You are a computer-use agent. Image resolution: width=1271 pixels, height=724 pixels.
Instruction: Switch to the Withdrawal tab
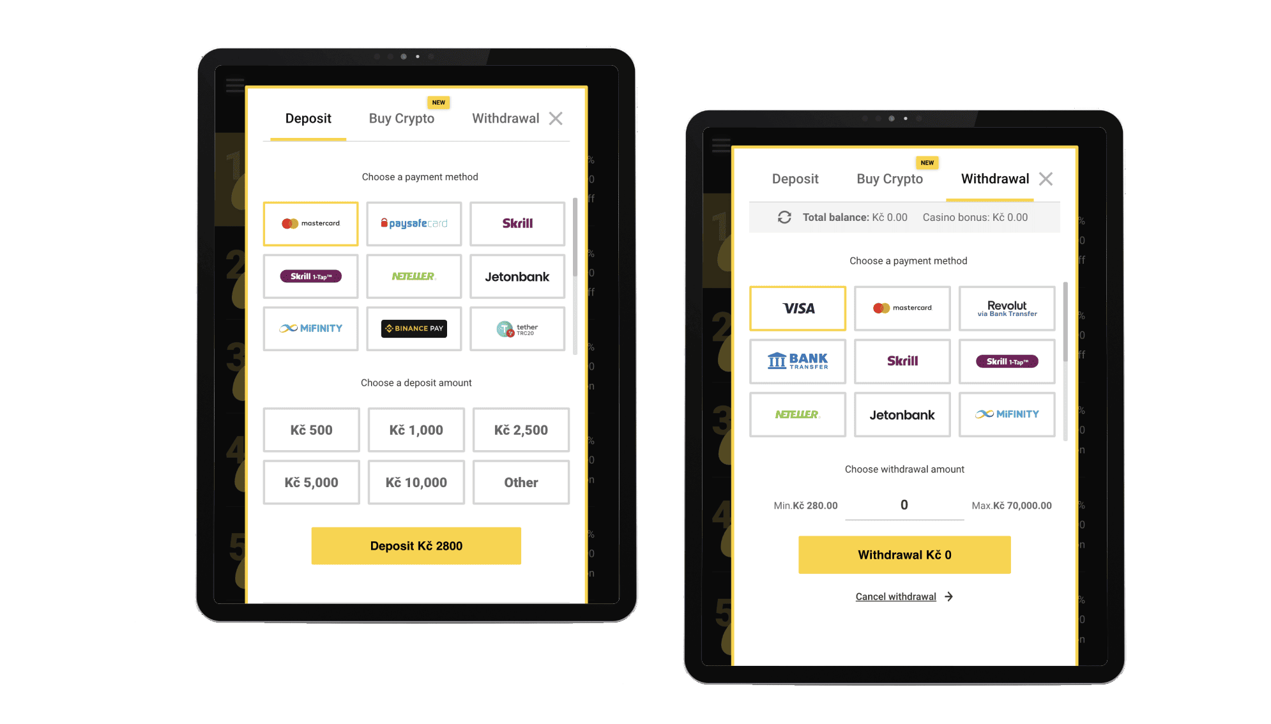click(506, 119)
